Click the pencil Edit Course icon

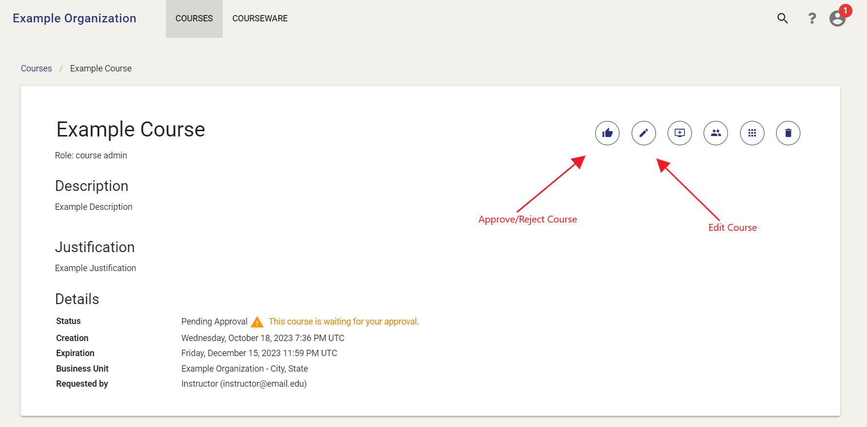coord(643,133)
